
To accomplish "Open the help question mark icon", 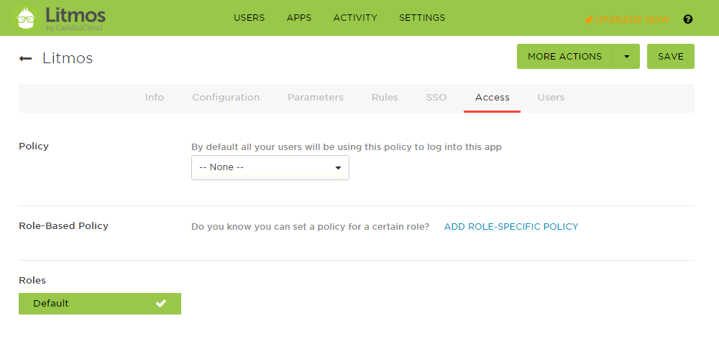I will [x=688, y=19].
